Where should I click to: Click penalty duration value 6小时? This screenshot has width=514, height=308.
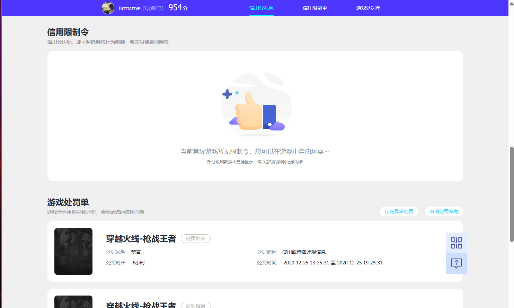point(139,263)
